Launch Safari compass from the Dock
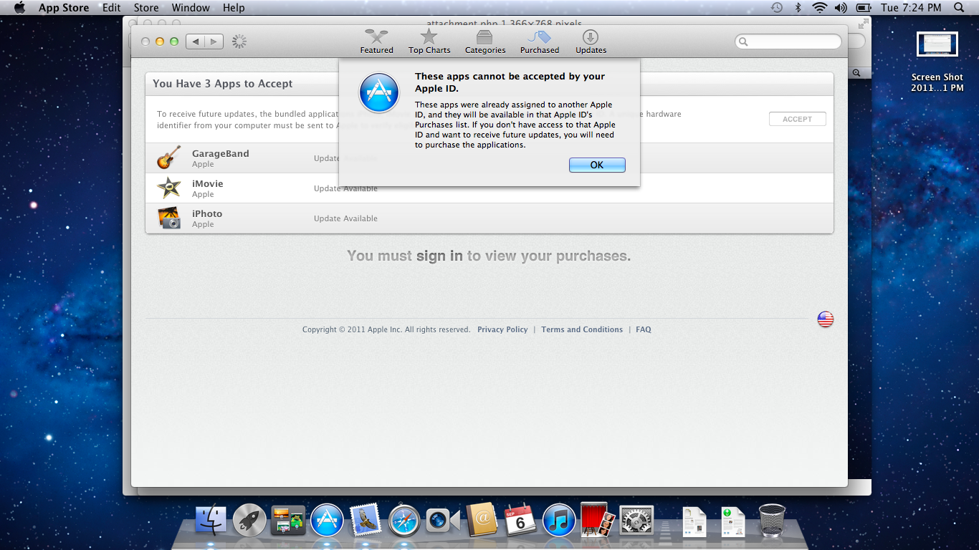 click(404, 521)
